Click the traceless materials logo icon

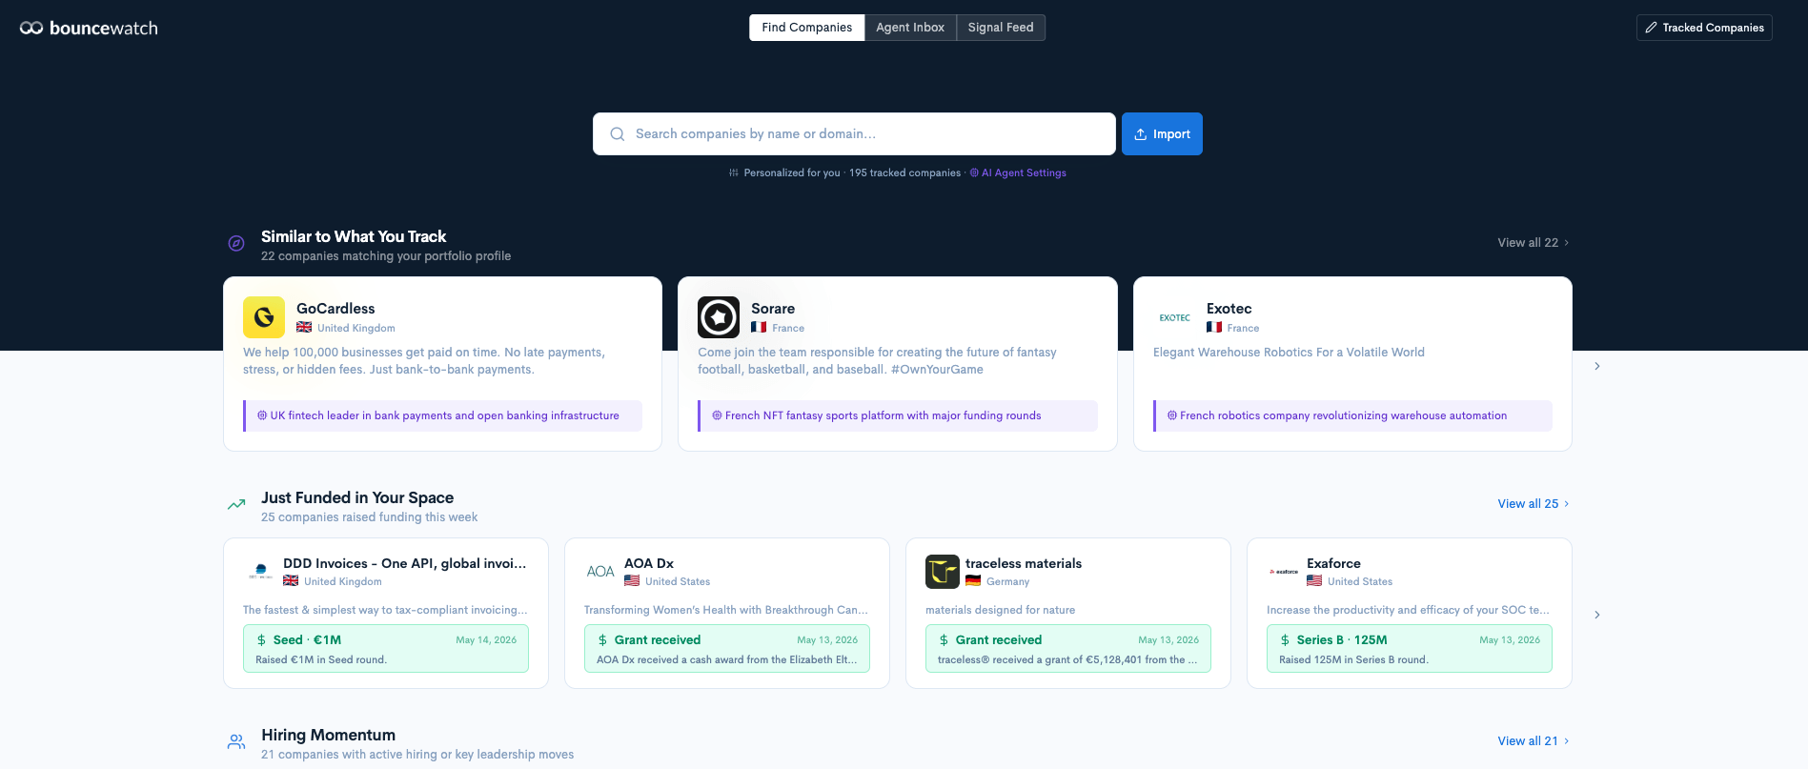pyautogui.click(x=943, y=572)
